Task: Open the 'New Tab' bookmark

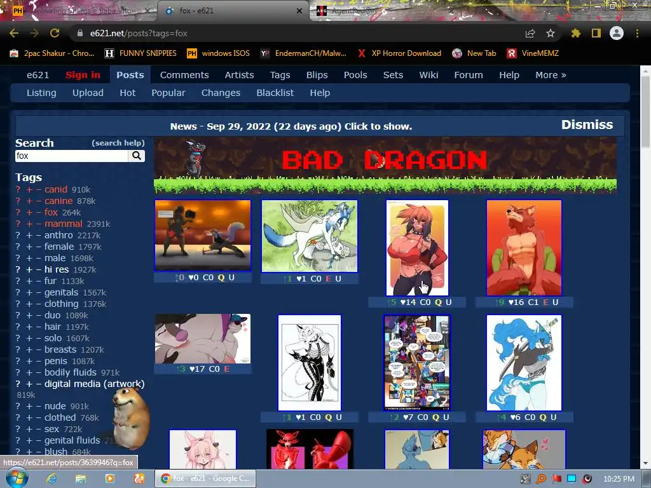Action: click(x=474, y=53)
